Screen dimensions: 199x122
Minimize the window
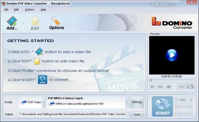coord(183,3)
